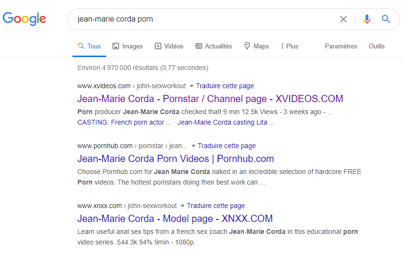Click the location pin icon on Maps tab
403x255 pixels.
247,46
